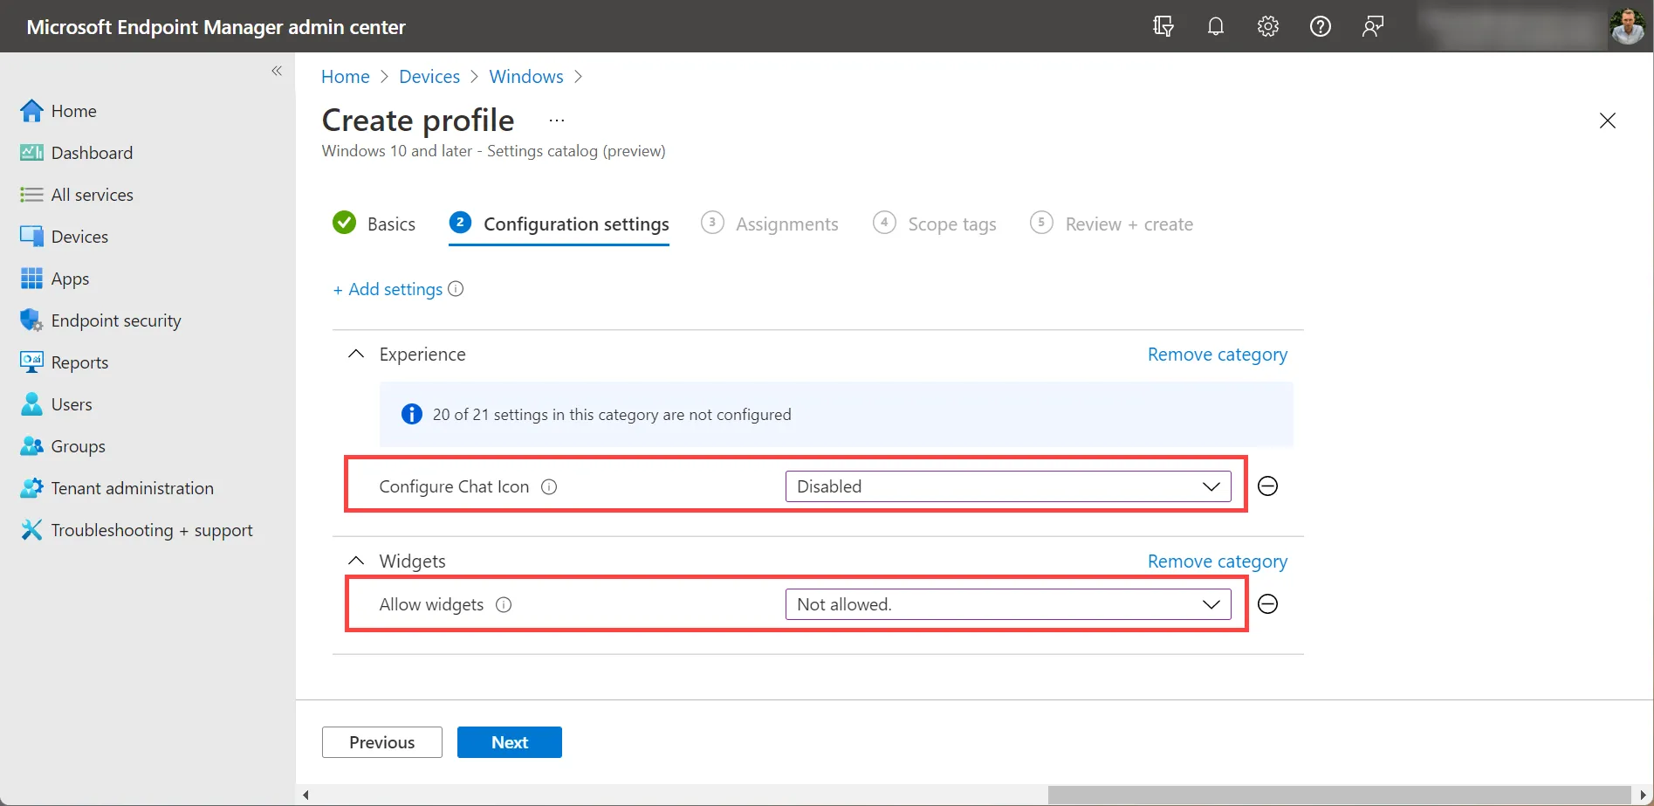Screen dimensions: 1654x806
Task: Click the Endpoint security shield icon
Action: point(31,320)
